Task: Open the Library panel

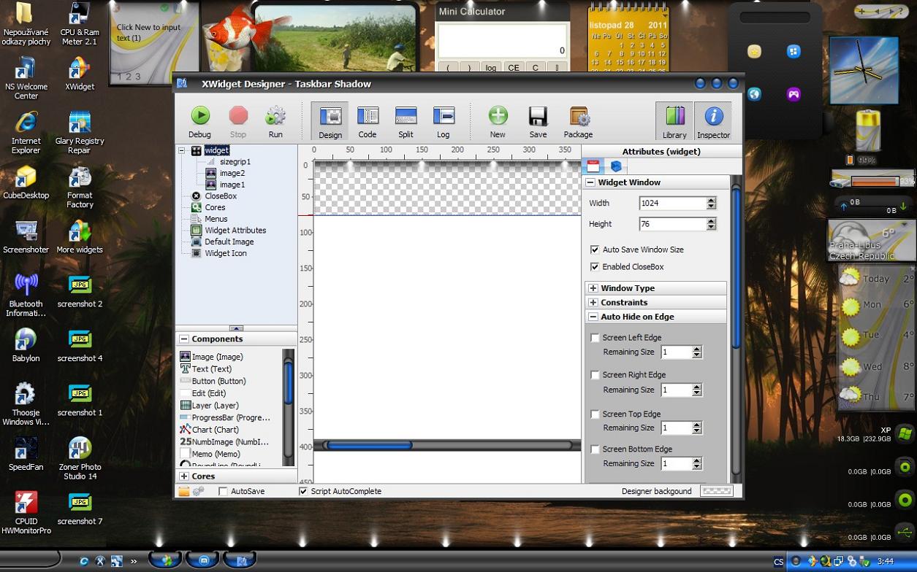Action: tap(674, 116)
